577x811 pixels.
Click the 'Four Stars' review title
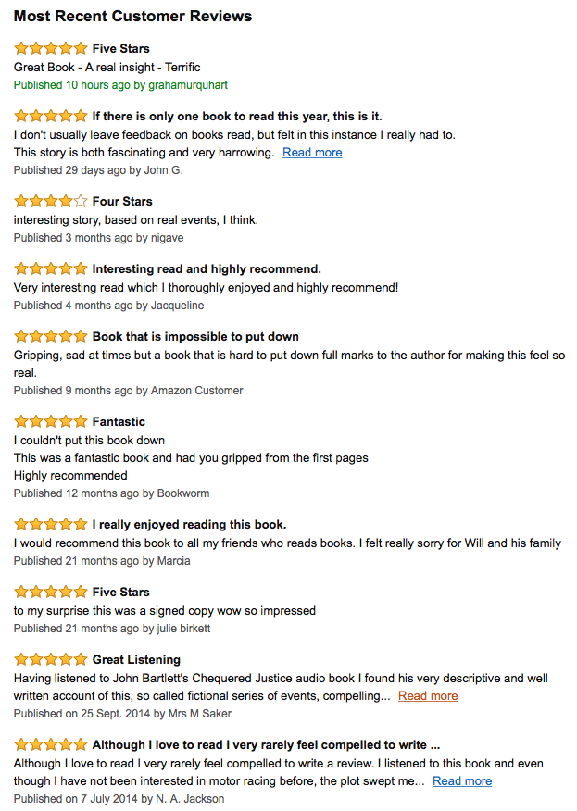pos(122,201)
